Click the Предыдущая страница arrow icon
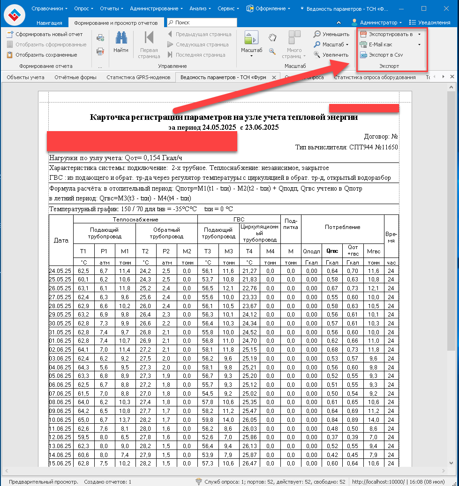Viewport: 459px width, 486px height. 170,34
